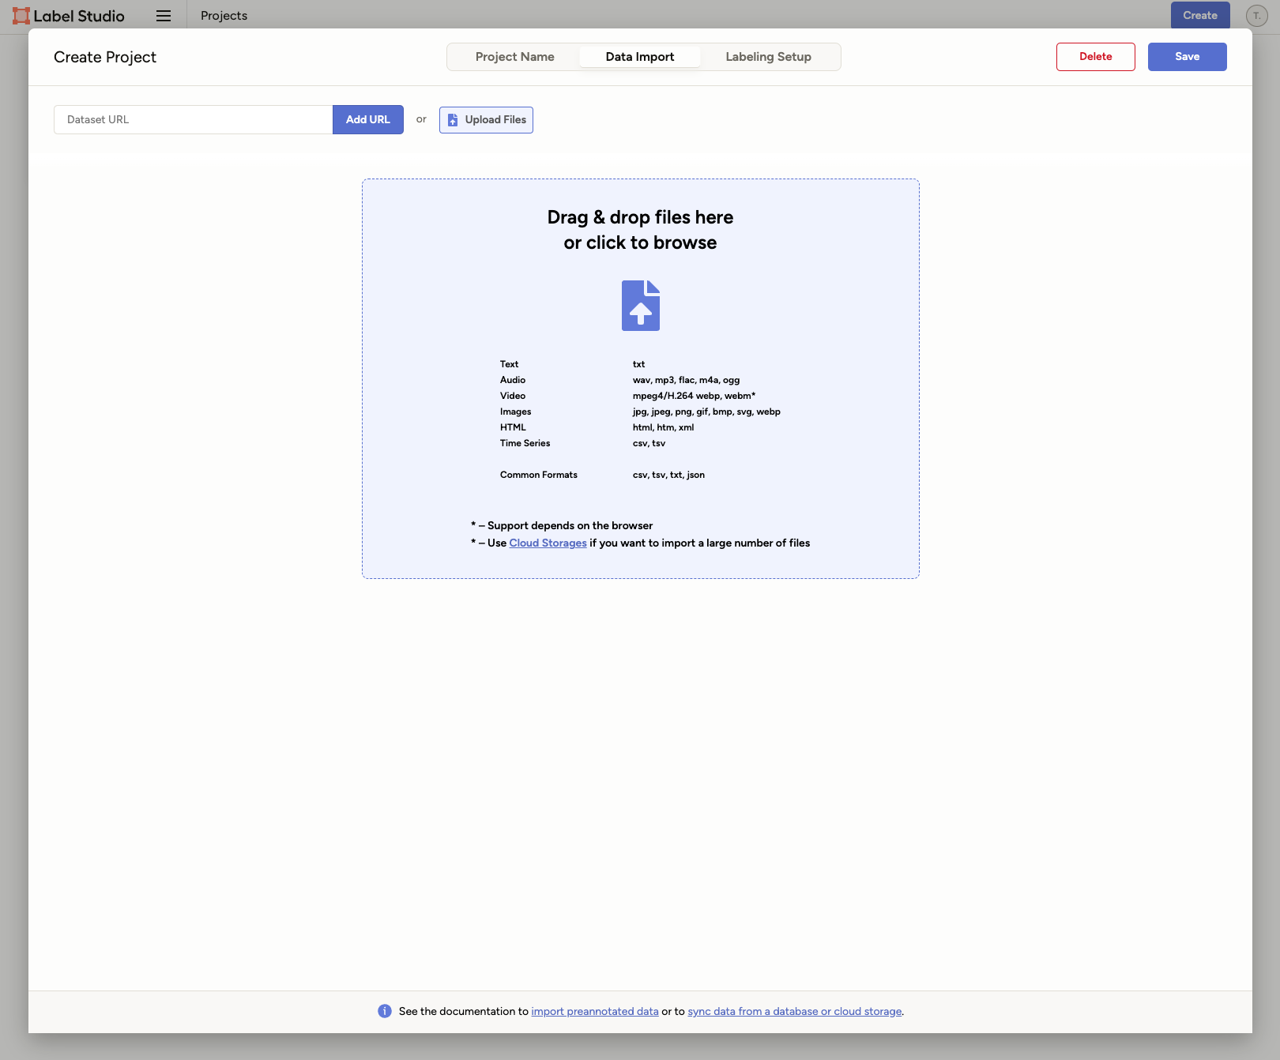Click the 'Images' format label
The image size is (1280, 1060).
pos(516,412)
